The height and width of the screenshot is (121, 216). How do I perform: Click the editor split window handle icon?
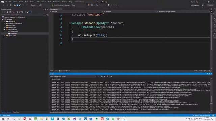tap(211, 12)
